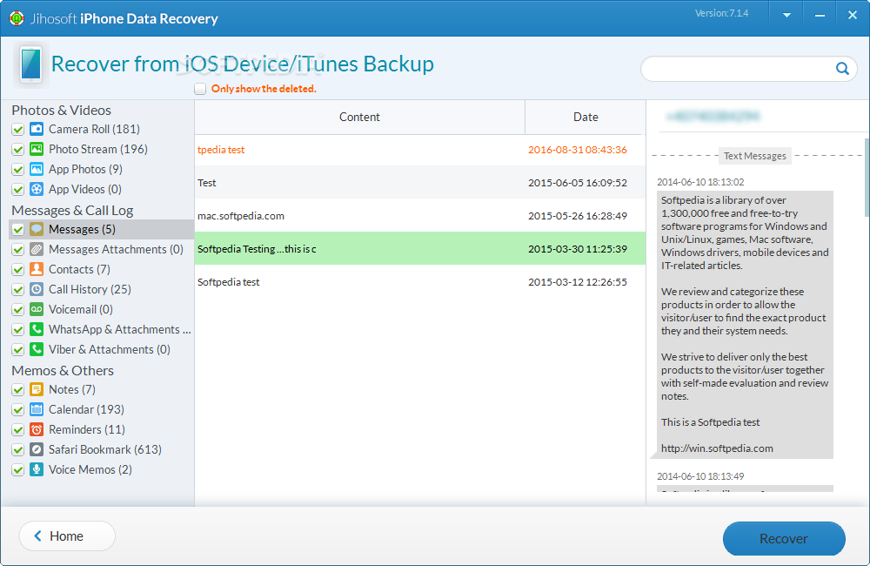
Task: Close the iPhone Data Recovery window
Action: point(853,16)
